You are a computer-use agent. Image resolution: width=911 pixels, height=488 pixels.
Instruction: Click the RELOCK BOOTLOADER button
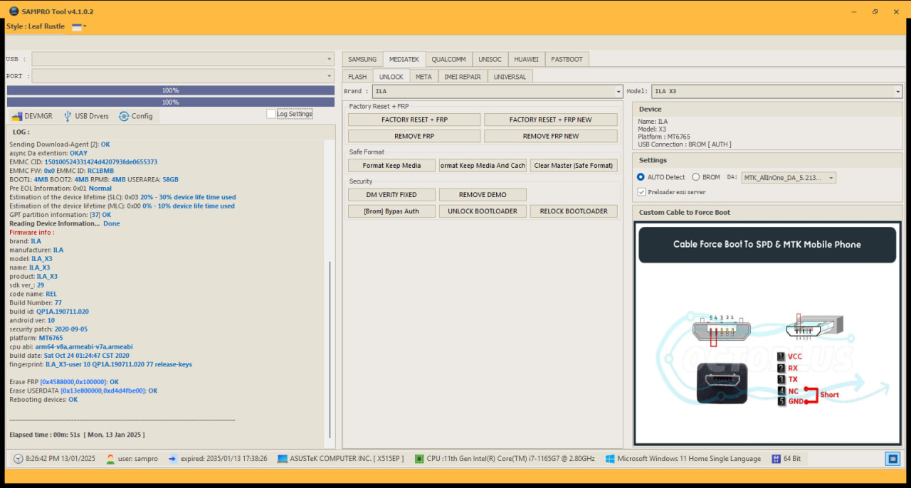coord(574,211)
